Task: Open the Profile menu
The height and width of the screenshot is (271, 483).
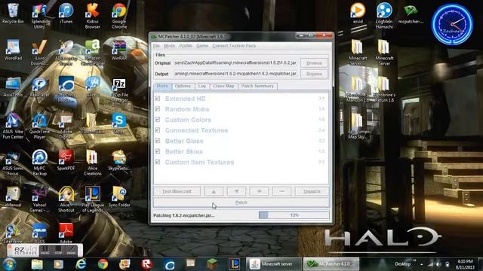Action: tap(186, 46)
